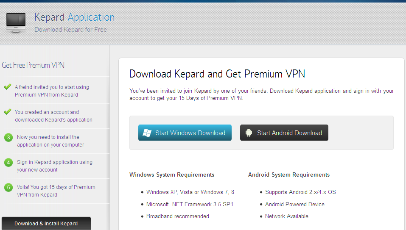Click the green step 5 circle

pyautogui.click(x=8, y=187)
